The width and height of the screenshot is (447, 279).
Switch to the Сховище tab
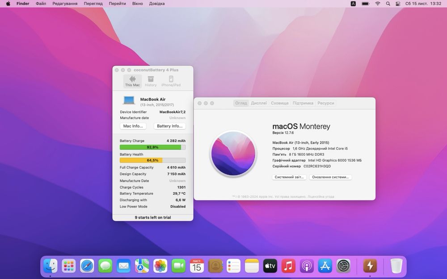tap(280, 103)
